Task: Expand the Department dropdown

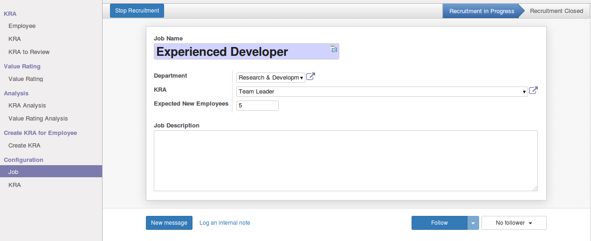Action: 271,78
